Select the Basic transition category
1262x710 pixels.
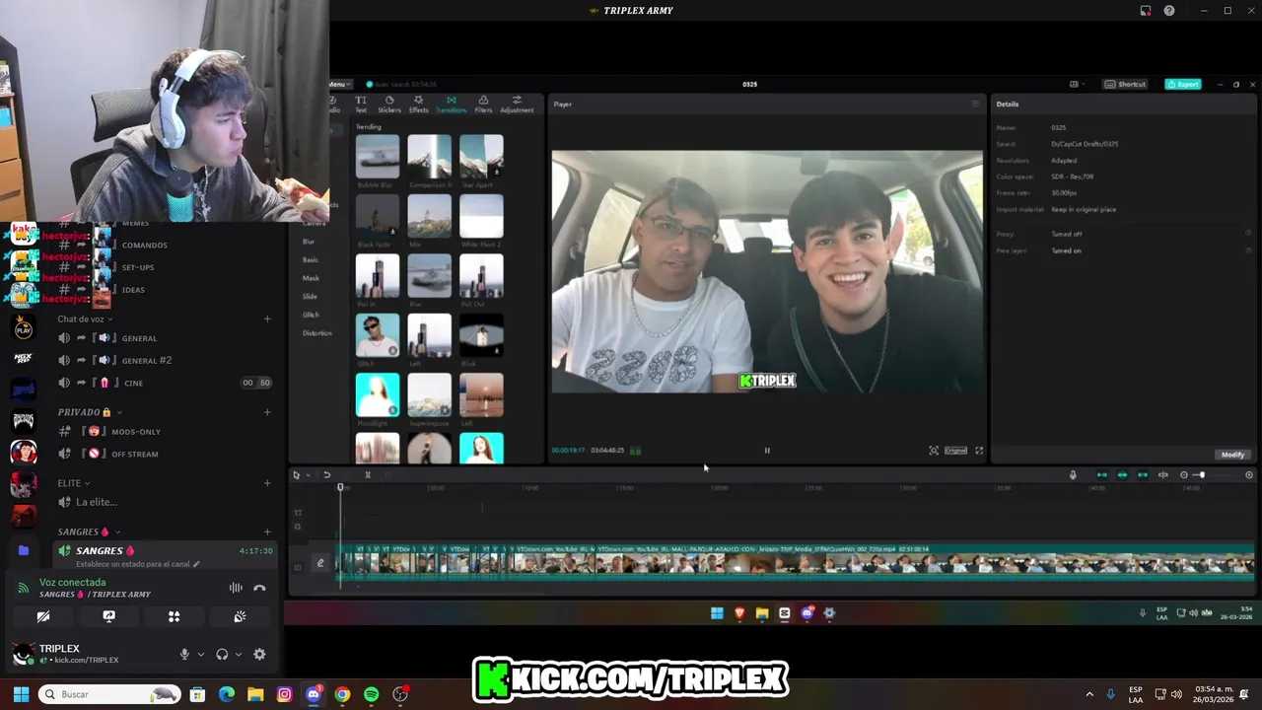310,259
